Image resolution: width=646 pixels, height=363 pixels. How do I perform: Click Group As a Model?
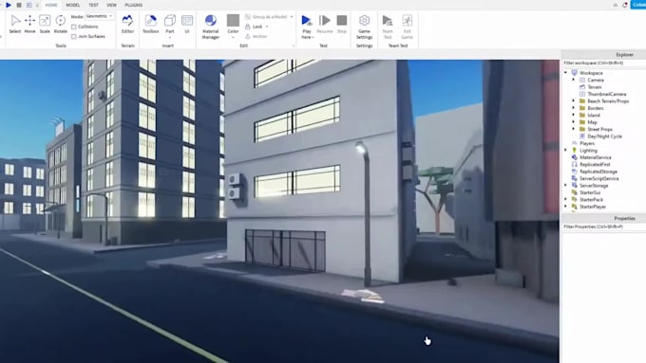point(266,17)
